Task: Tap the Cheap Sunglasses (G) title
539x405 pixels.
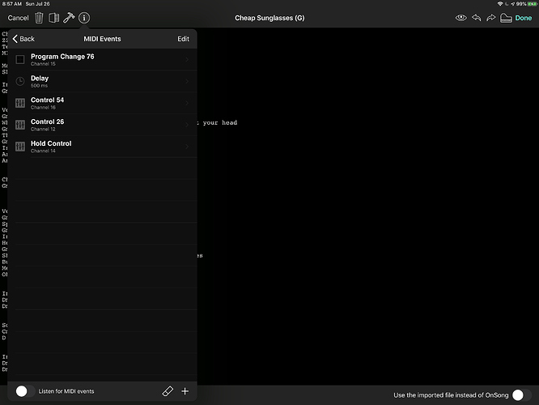Action: [x=269, y=18]
